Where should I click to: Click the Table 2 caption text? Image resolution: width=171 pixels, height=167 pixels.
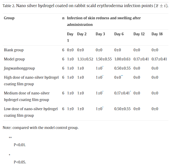tap(85, 6)
